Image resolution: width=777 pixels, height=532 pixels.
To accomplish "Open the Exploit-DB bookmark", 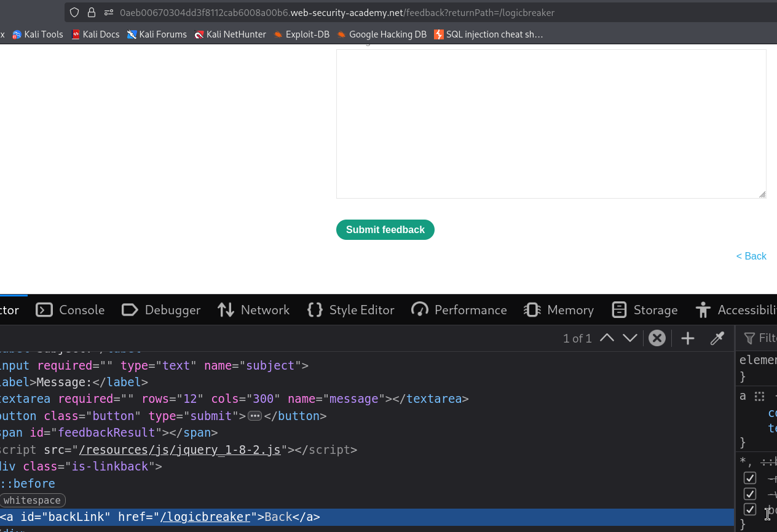I will [302, 34].
